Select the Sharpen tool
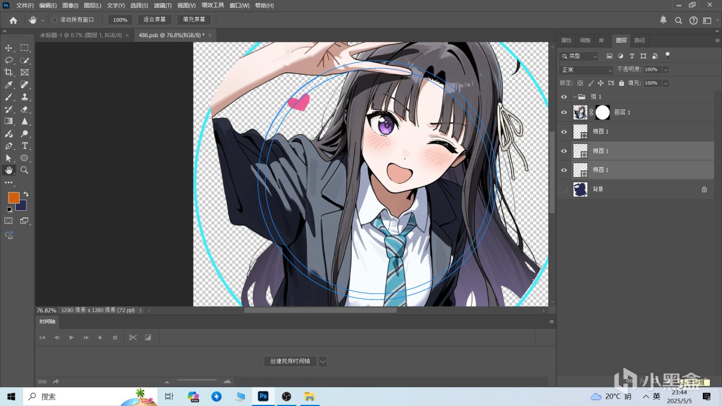 (x=25, y=121)
